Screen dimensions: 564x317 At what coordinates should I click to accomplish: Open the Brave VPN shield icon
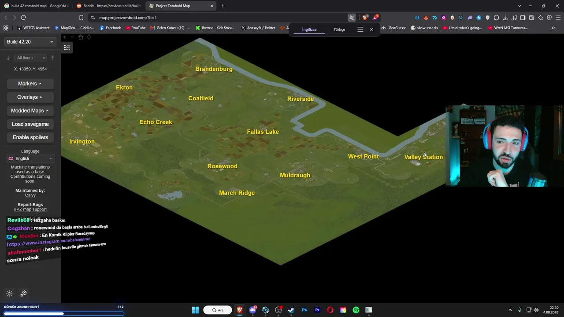[x=549, y=18]
